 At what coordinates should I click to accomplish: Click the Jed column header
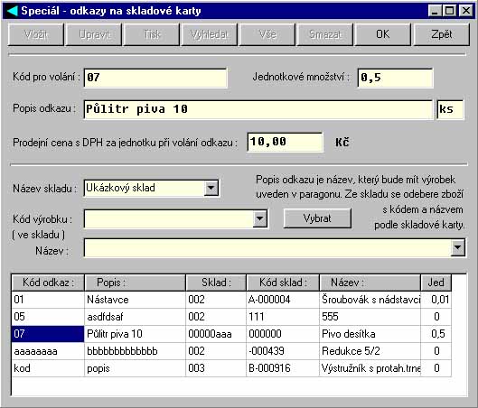[x=436, y=283]
